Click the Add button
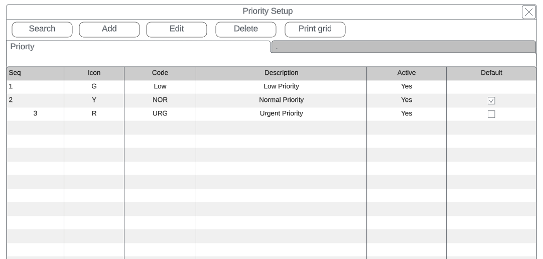Viewport: 543px width, 259px height. coord(109,29)
